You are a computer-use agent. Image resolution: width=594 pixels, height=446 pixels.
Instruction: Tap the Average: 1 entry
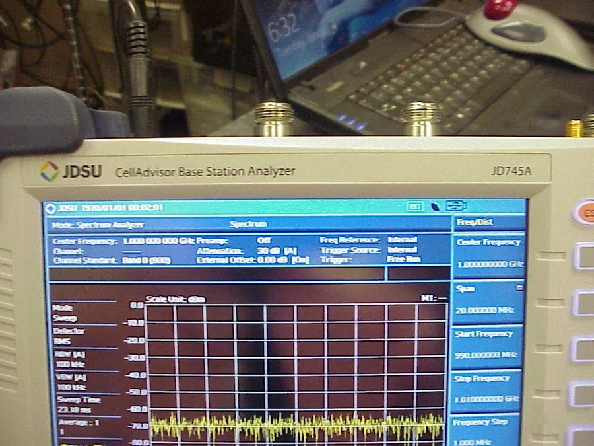[89, 427]
